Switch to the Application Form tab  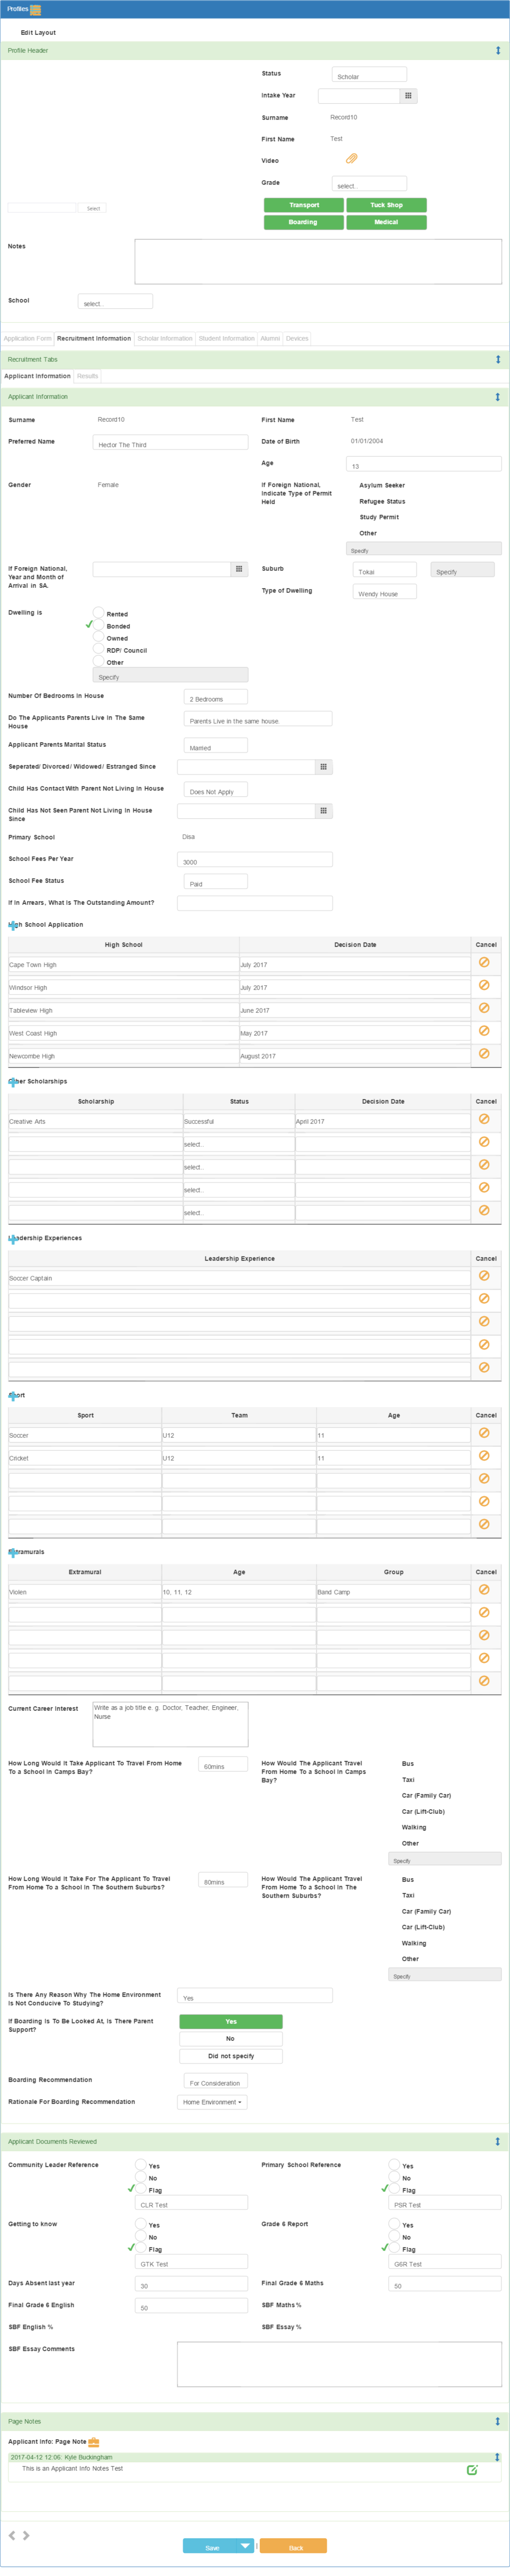click(27, 338)
